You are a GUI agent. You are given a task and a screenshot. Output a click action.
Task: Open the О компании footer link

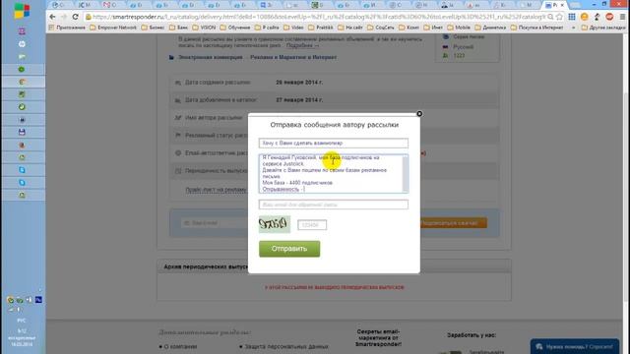click(x=180, y=346)
